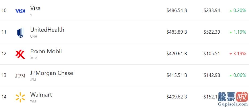Click Walmart's $409.62 B market cap
The width and height of the screenshot is (249, 107).
tap(177, 97)
